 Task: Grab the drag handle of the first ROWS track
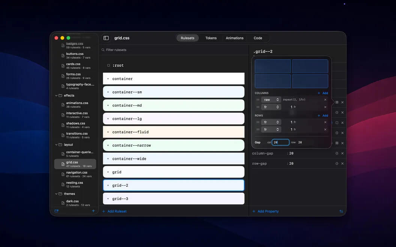coord(258,122)
